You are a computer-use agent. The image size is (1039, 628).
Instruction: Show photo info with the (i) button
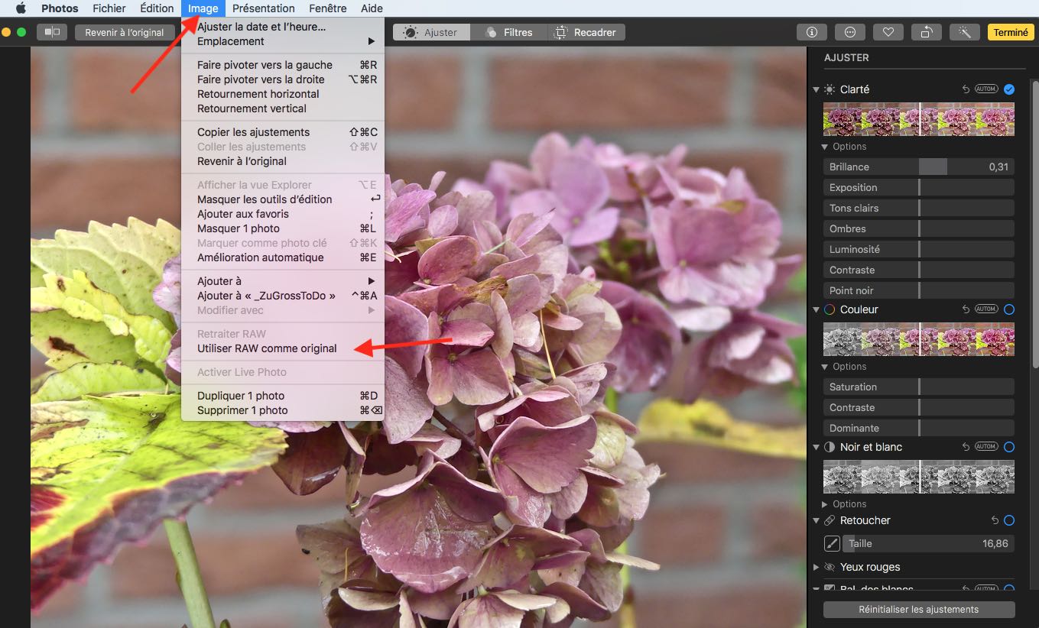click(x=812, y=32)
